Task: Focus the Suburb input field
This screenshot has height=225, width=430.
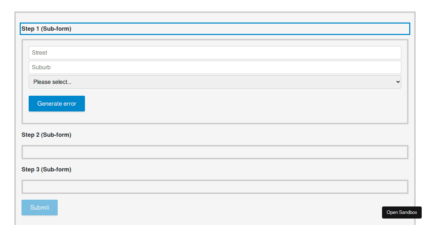Action: click(215, 67)
